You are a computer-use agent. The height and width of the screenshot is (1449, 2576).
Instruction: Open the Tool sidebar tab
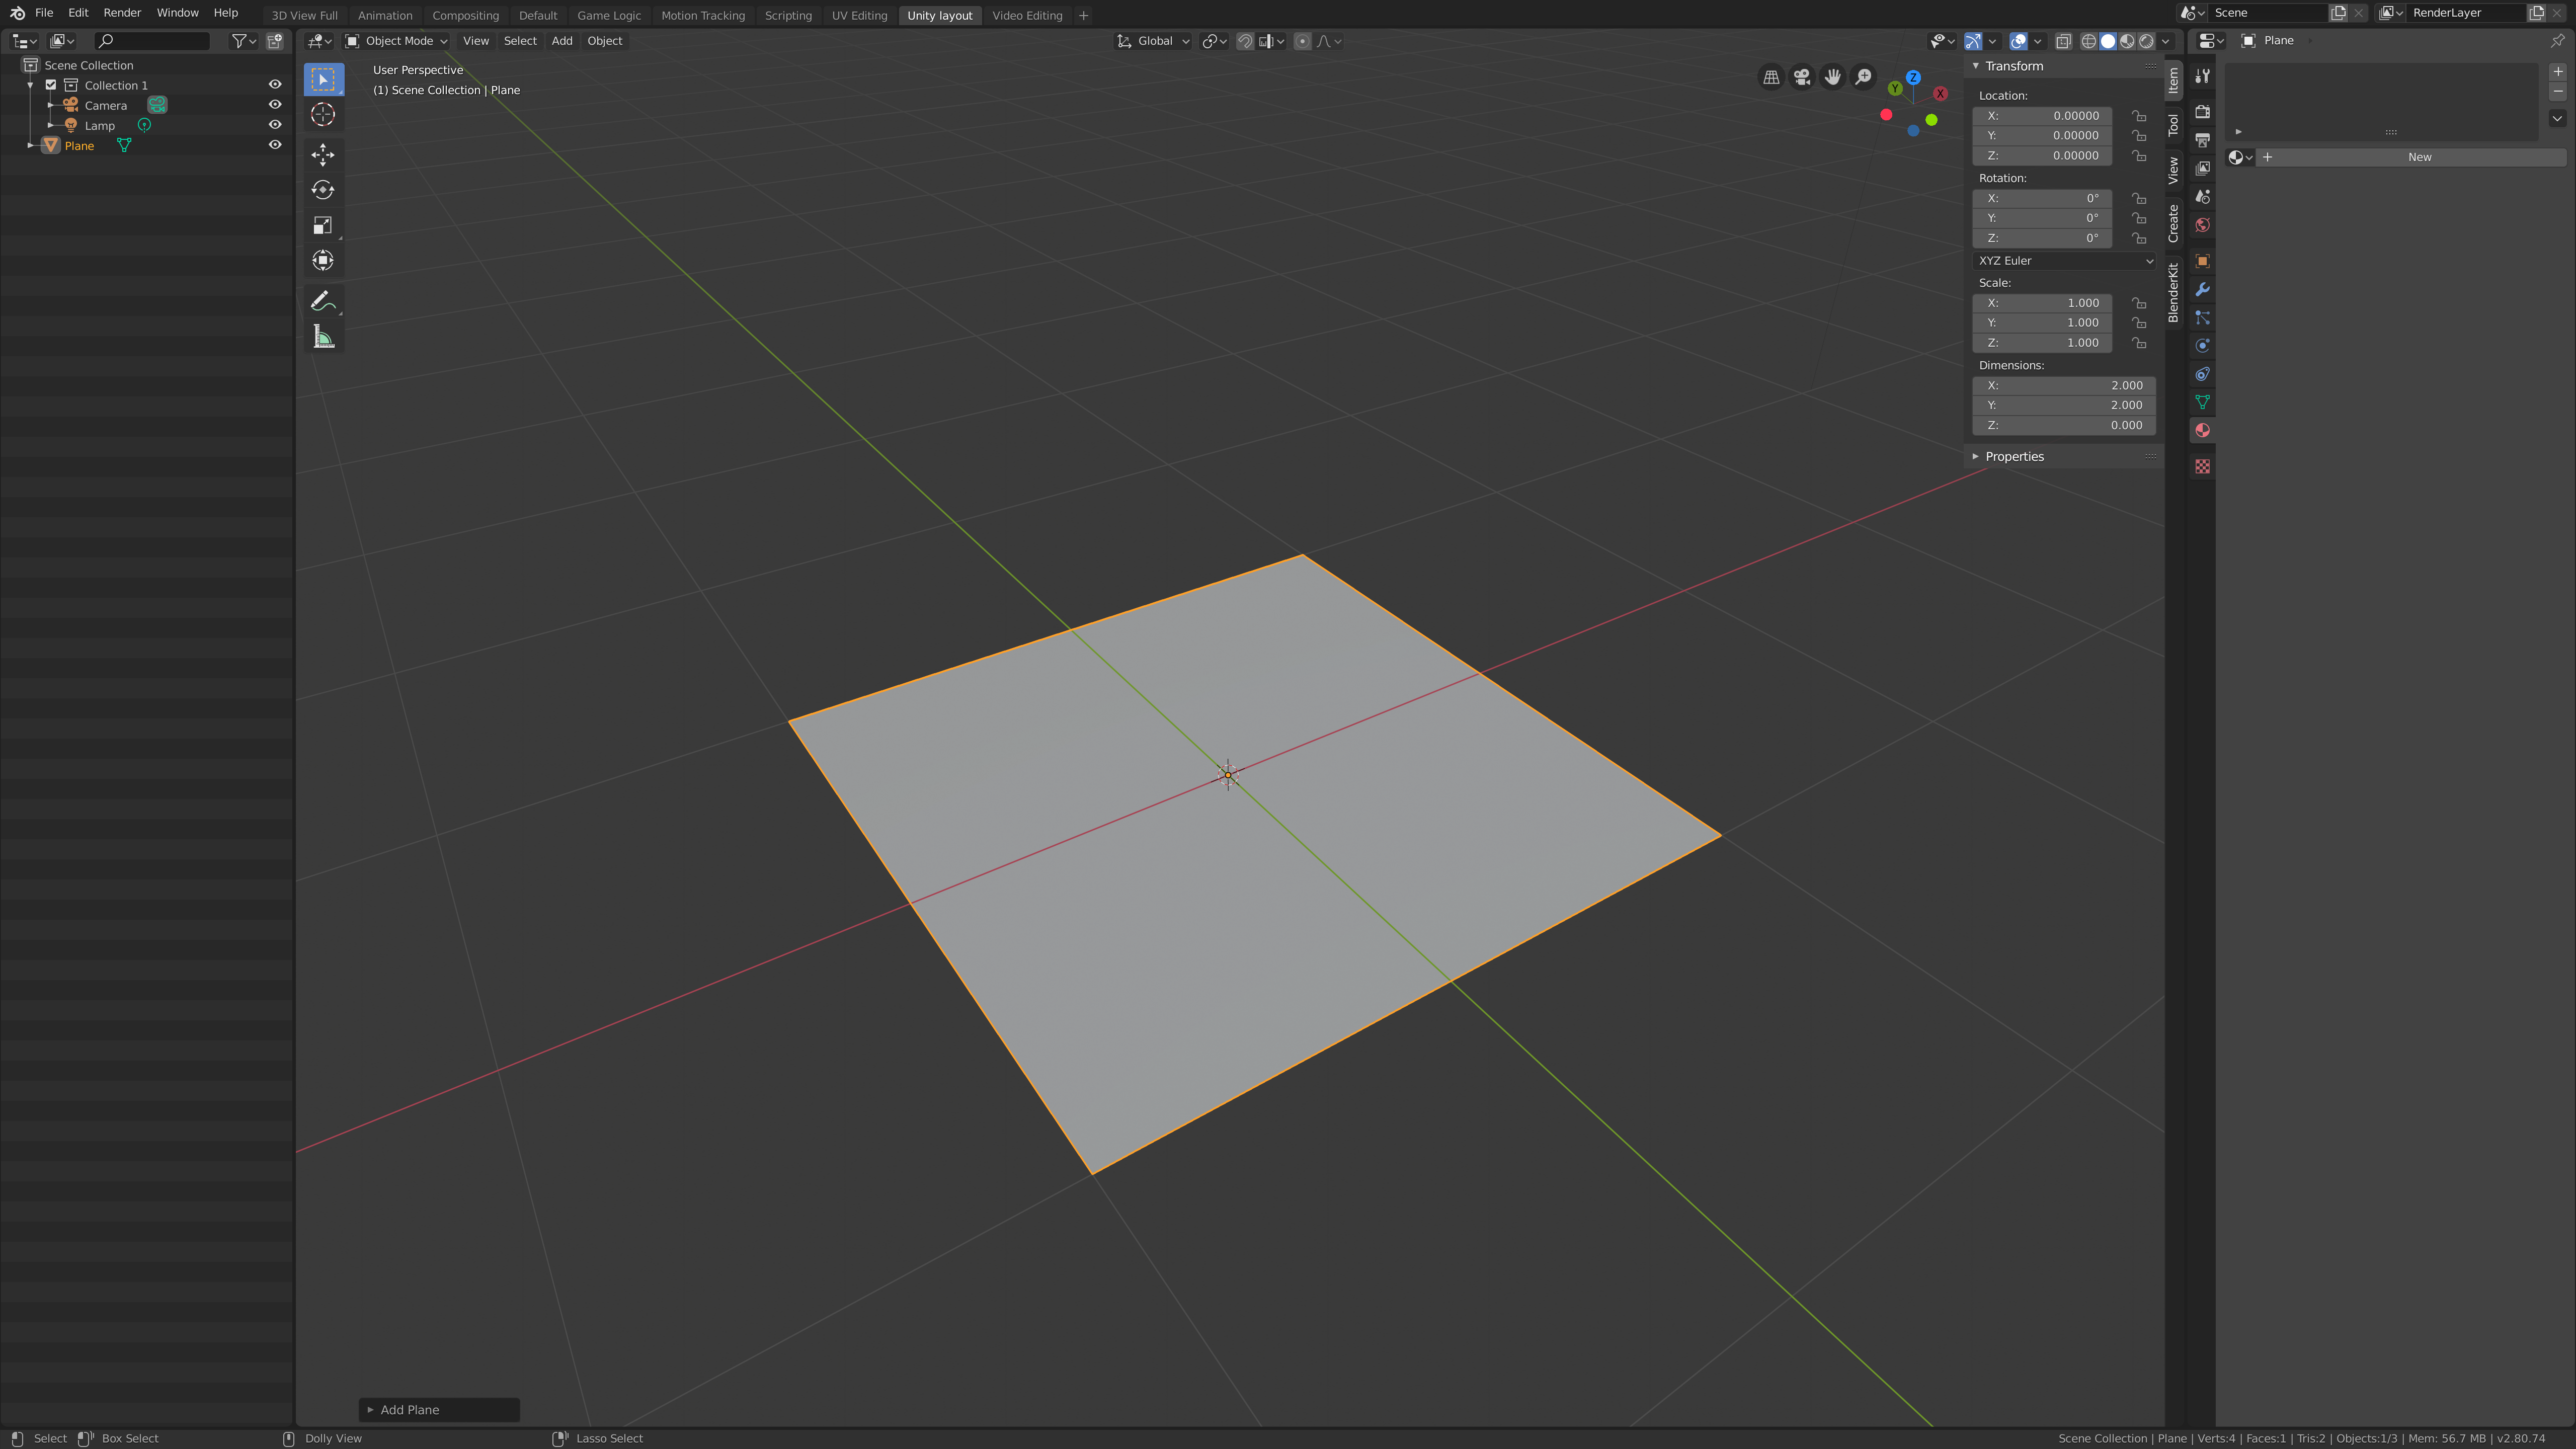click(2173, 125)
